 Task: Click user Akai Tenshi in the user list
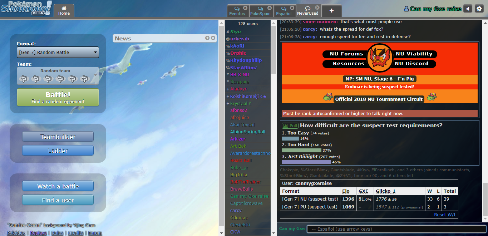coord(242,125)
